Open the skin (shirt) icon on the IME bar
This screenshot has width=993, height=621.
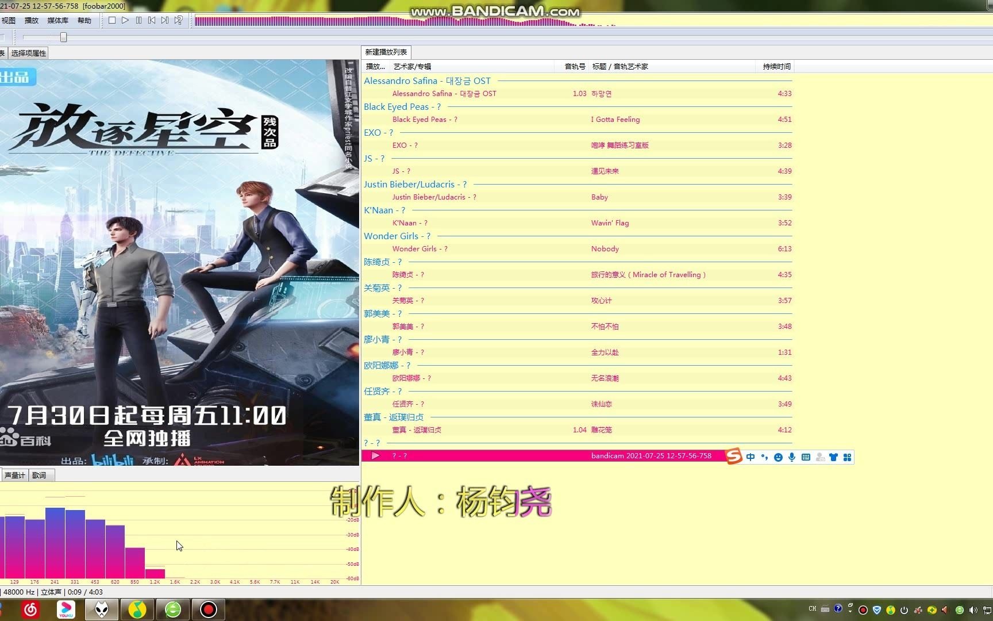pyautogui.click(x=833, y=457)
